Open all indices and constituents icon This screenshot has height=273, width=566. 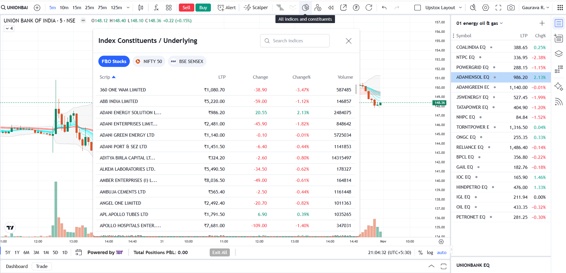[305, 8]
